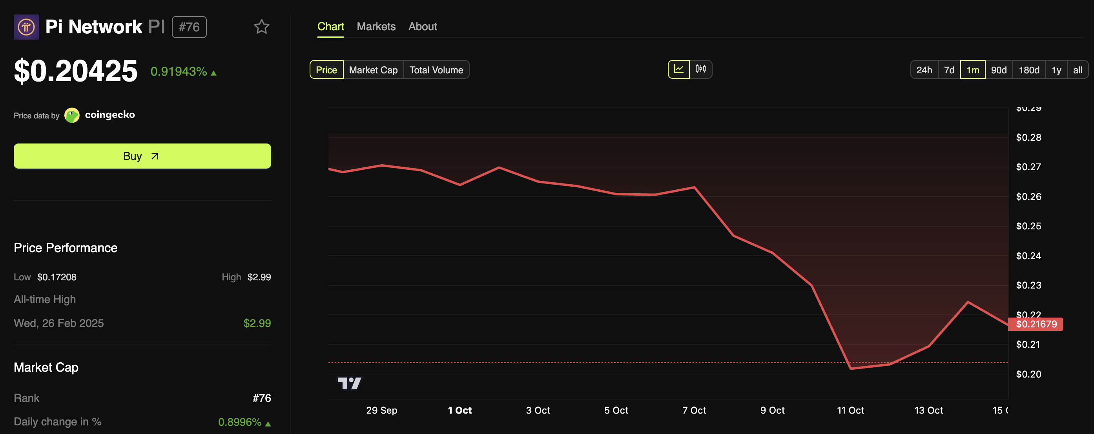Viewport: 1094px width, 434px height.
Task: Click the Buy arrow icon
Action: [x=155, y=156]
